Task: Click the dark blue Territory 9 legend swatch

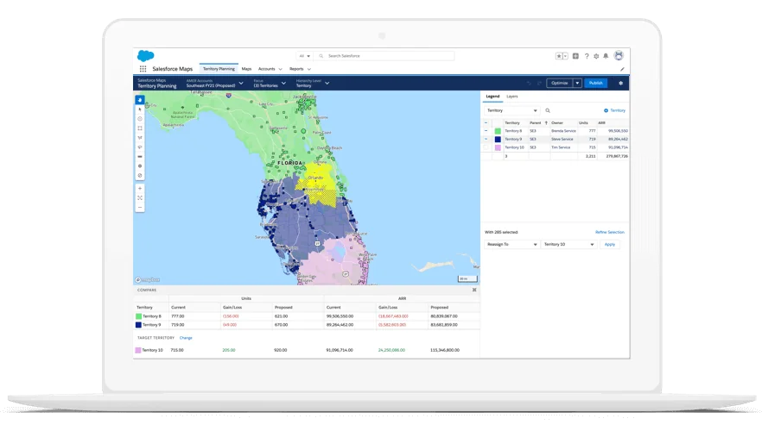Action: point(498,139)
